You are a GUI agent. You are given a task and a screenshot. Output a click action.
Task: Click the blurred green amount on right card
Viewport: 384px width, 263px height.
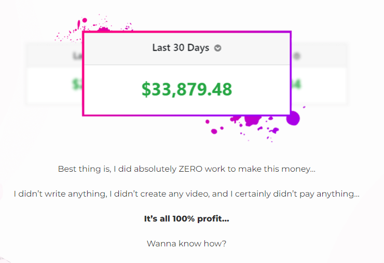296,84
